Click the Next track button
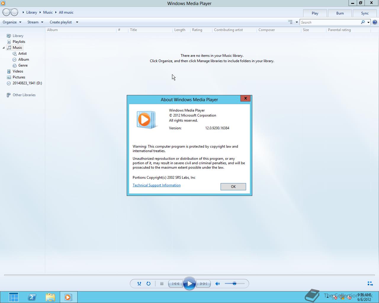Image resolution: width=379 pixels, height=303 pixels. pos(204,283)
